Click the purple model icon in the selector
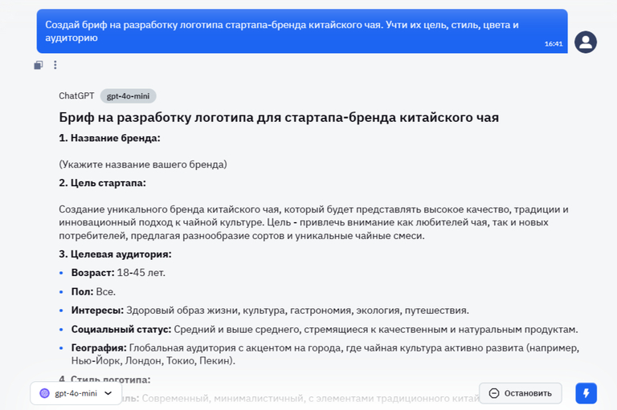 pos(44,393)
